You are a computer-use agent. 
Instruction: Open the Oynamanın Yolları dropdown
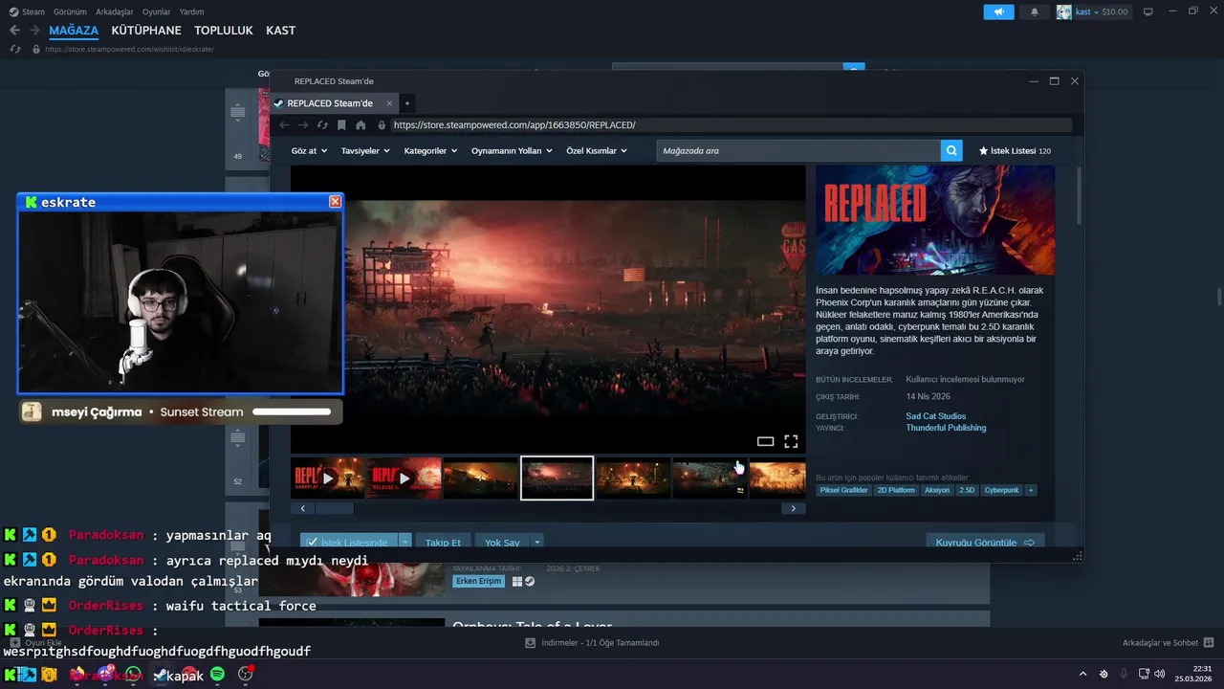tap(512, 151)
